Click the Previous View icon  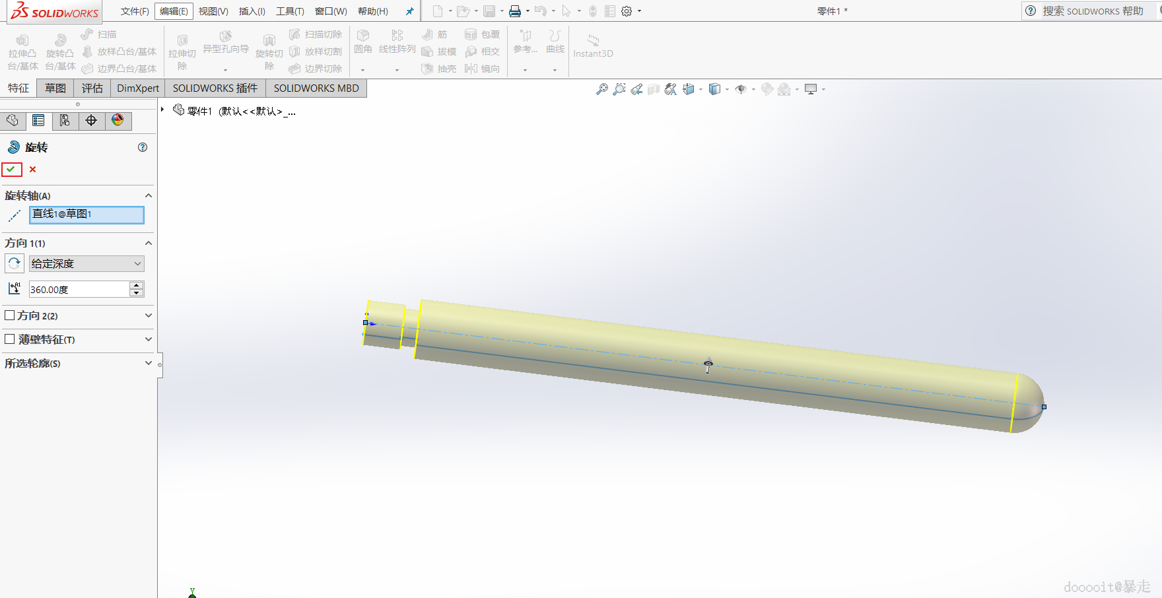[636, 89]
